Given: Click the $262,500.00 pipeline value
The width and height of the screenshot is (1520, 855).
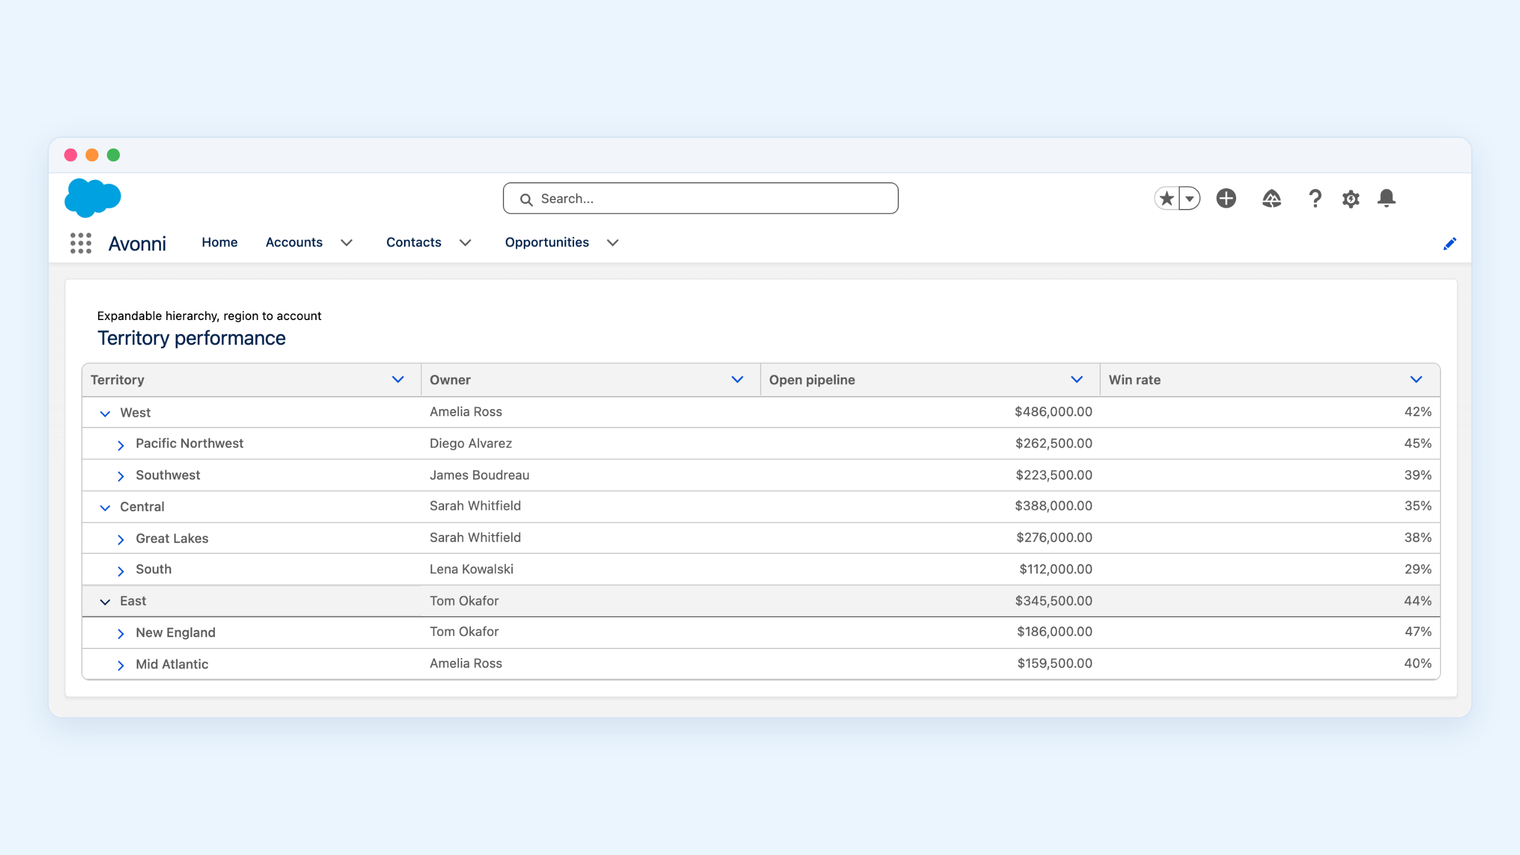Looking at the screenshot, I should point(1054,444).
